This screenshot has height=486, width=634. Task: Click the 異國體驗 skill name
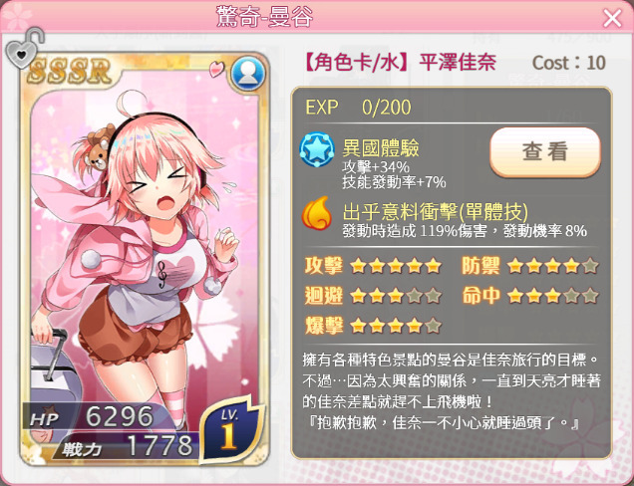pyautogui.click(x=380, y=147)
